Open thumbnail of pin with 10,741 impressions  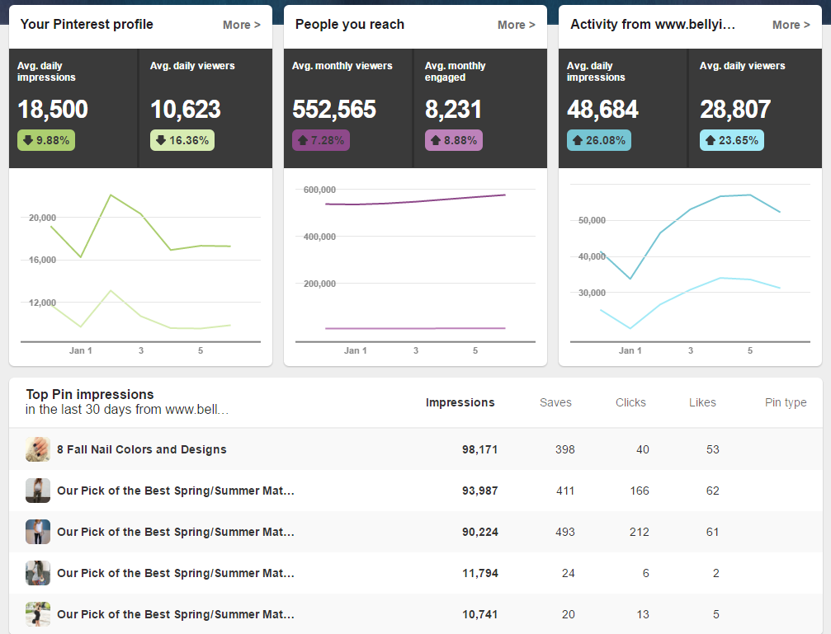pos(38,614)
